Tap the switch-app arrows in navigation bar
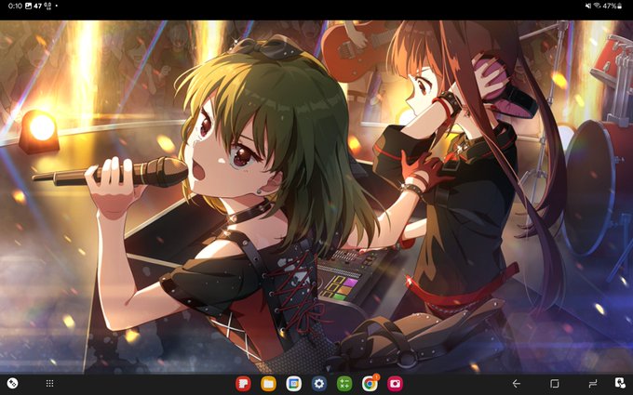This screenshot has width=633, height=395. [593, 384]
